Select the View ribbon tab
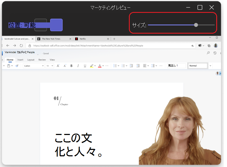The image size is (227, 167). (x=52, y=60)
